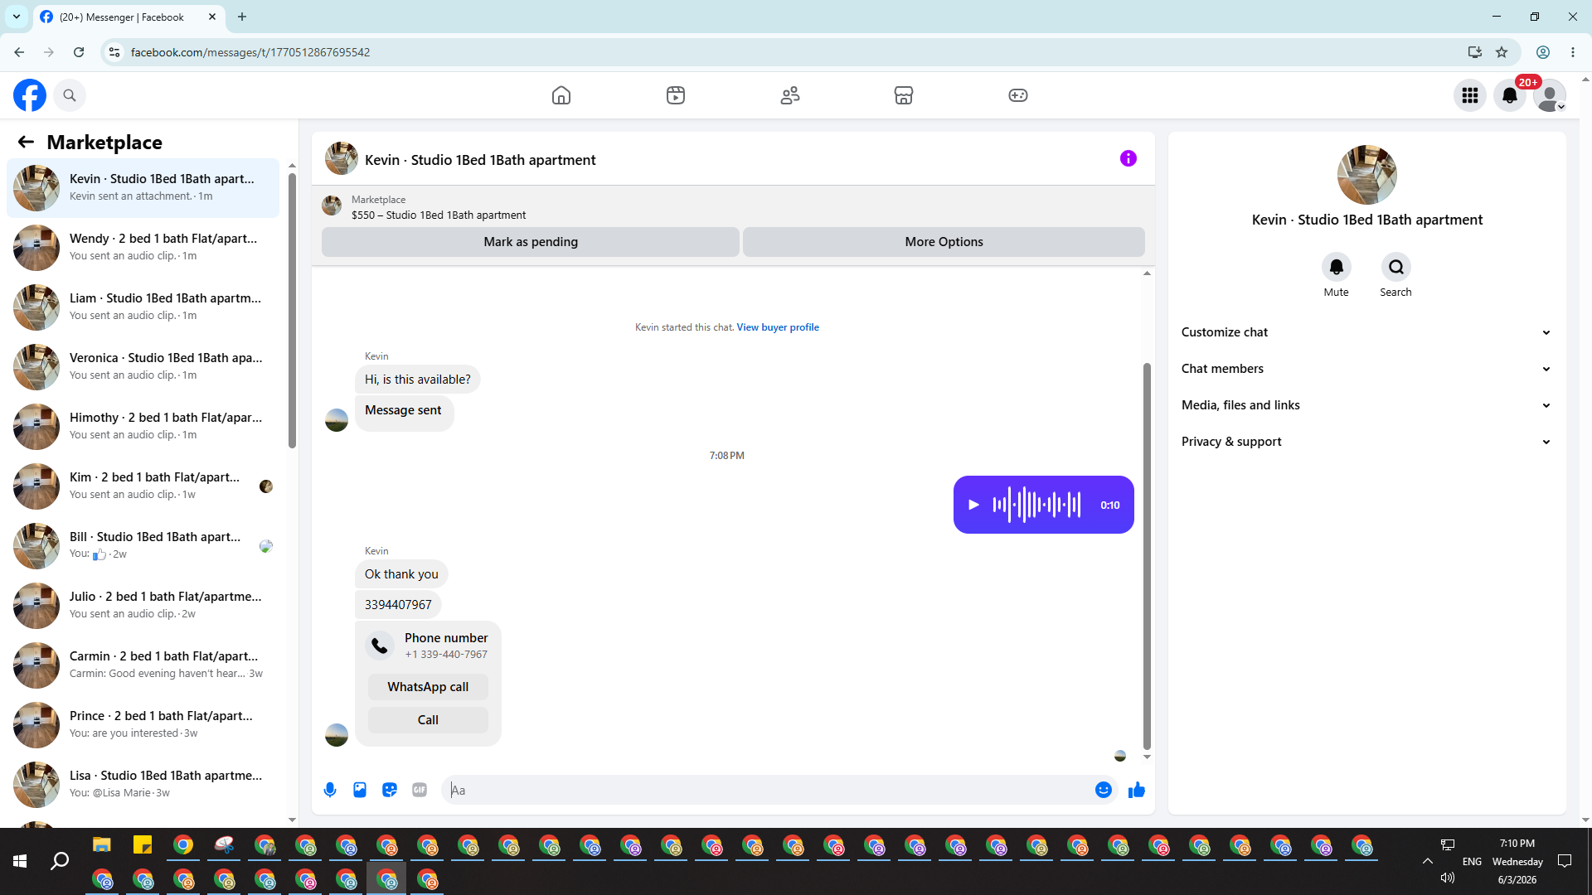Image resolution: width=1592 pixels, height=895 pixels.
Task: Expand the Privacy & support section
Action: [x=1366, y=442]
